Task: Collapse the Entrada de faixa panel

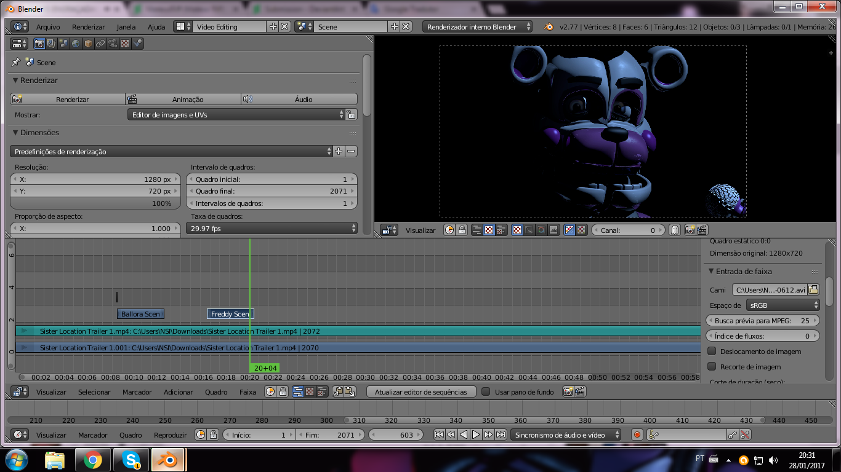Action: [711, 271]
